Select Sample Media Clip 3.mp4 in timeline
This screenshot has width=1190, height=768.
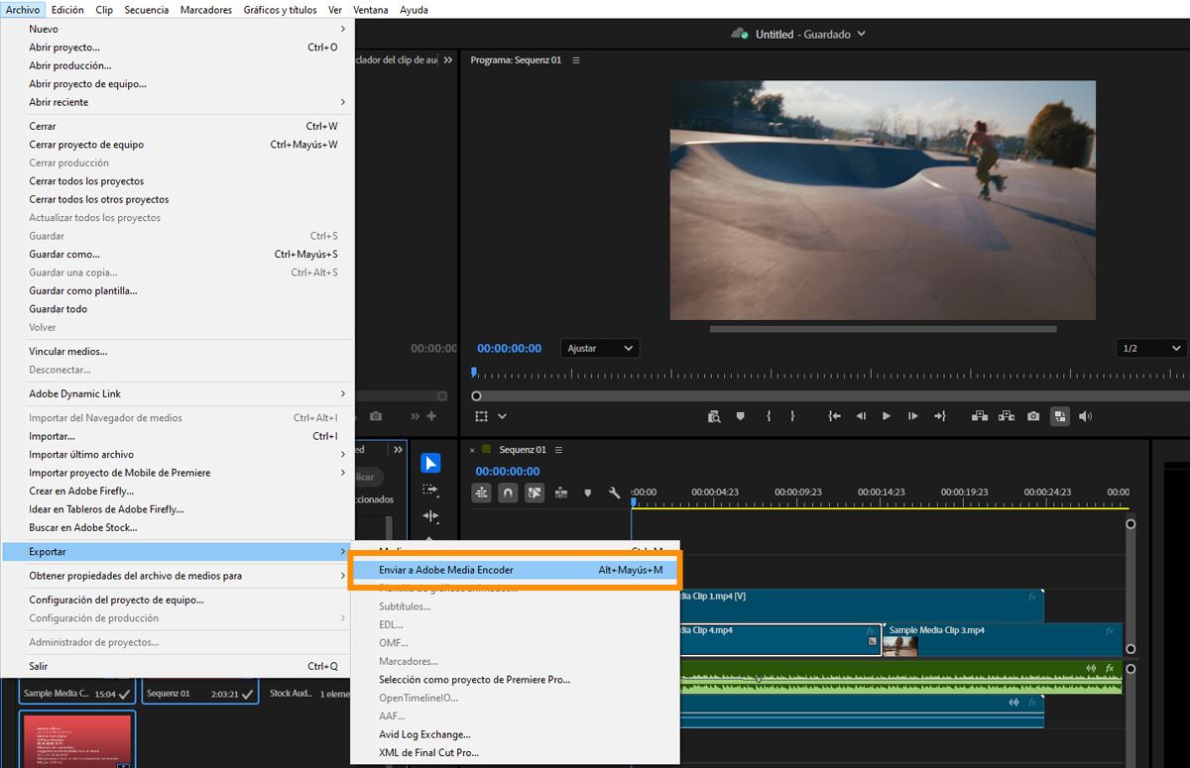point(1002,639)
